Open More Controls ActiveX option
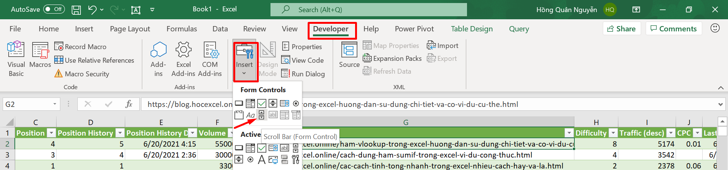Image resolution: width=728 pixels, height=170 pixels. [x=296, y=160]
